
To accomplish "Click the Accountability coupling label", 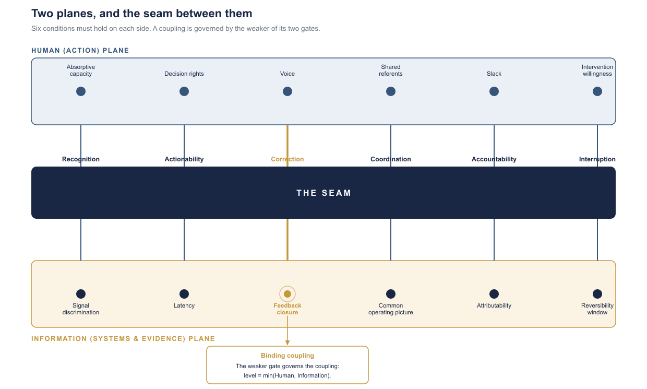I will coord(494,159).
